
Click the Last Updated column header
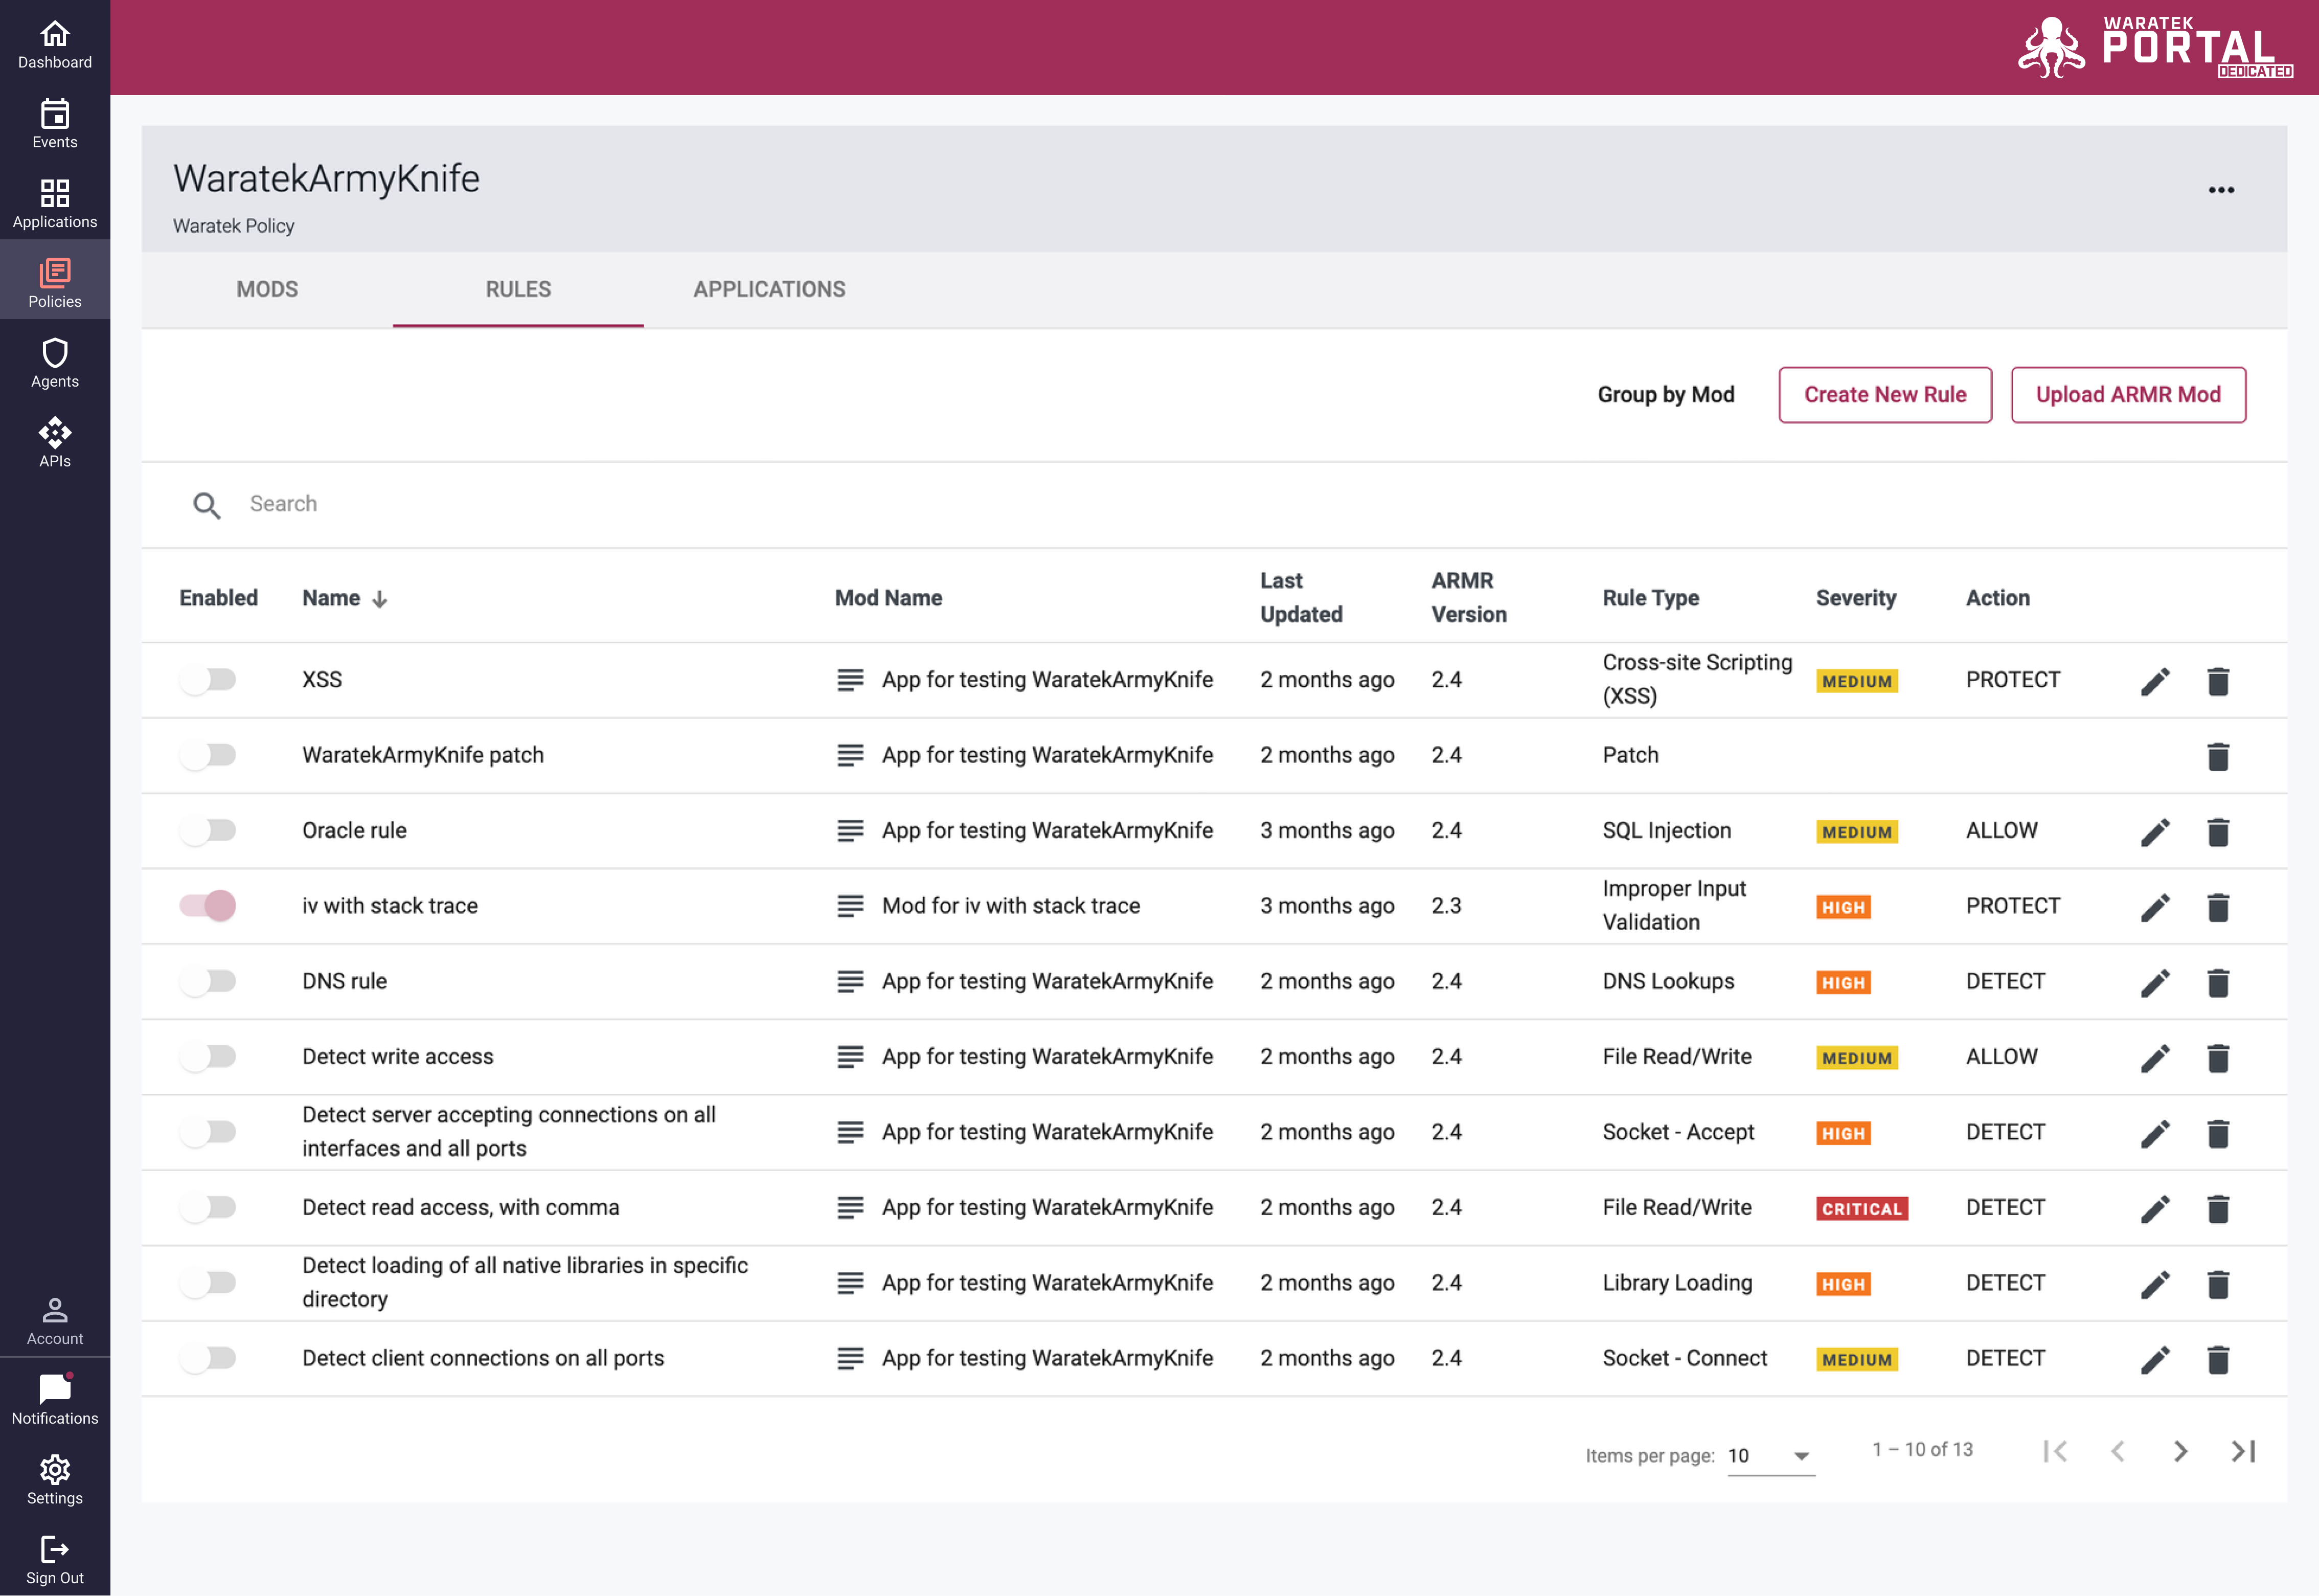pos(1301,598)
